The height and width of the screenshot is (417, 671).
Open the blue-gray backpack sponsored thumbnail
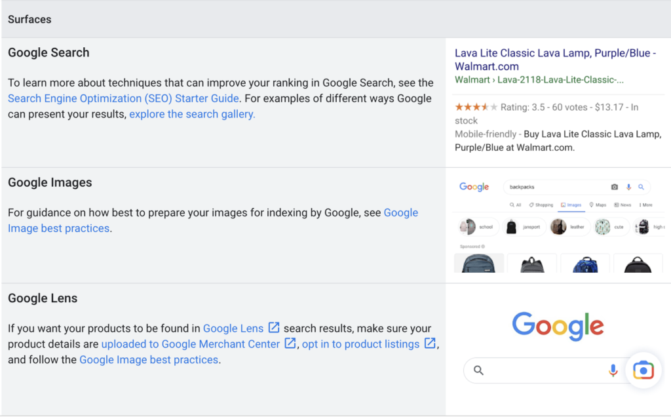coord(479,263)
